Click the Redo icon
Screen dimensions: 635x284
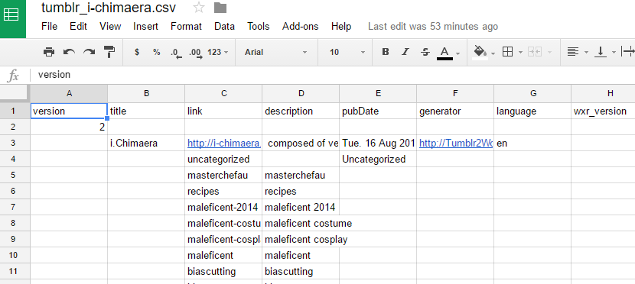pyautogui.click(x=89, y=52)
